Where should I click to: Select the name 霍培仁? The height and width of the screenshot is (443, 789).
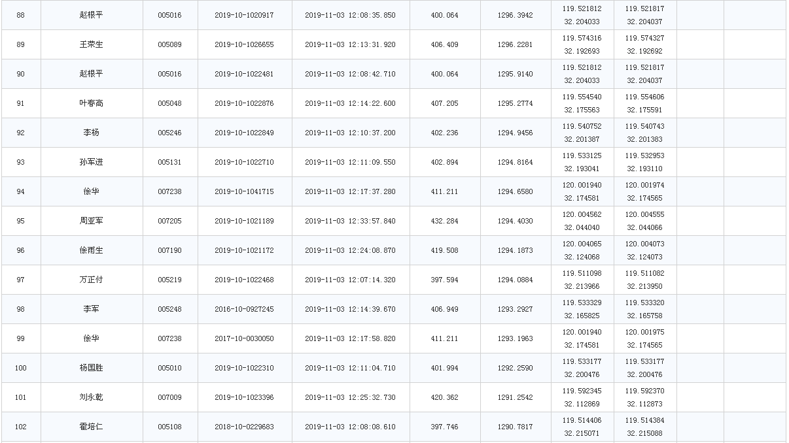(91, 427)
